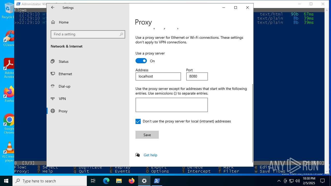331x186 pixels.
Task: Edit the proxy Port field
Action: (x=197, y=76)
